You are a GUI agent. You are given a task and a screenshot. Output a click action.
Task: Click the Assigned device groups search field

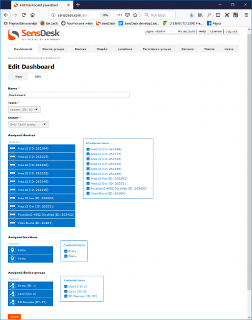click(31, 279)
